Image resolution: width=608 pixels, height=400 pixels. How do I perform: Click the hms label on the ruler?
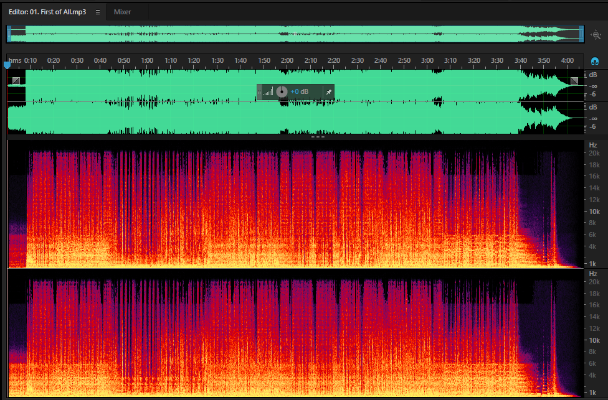click(15, 60)
